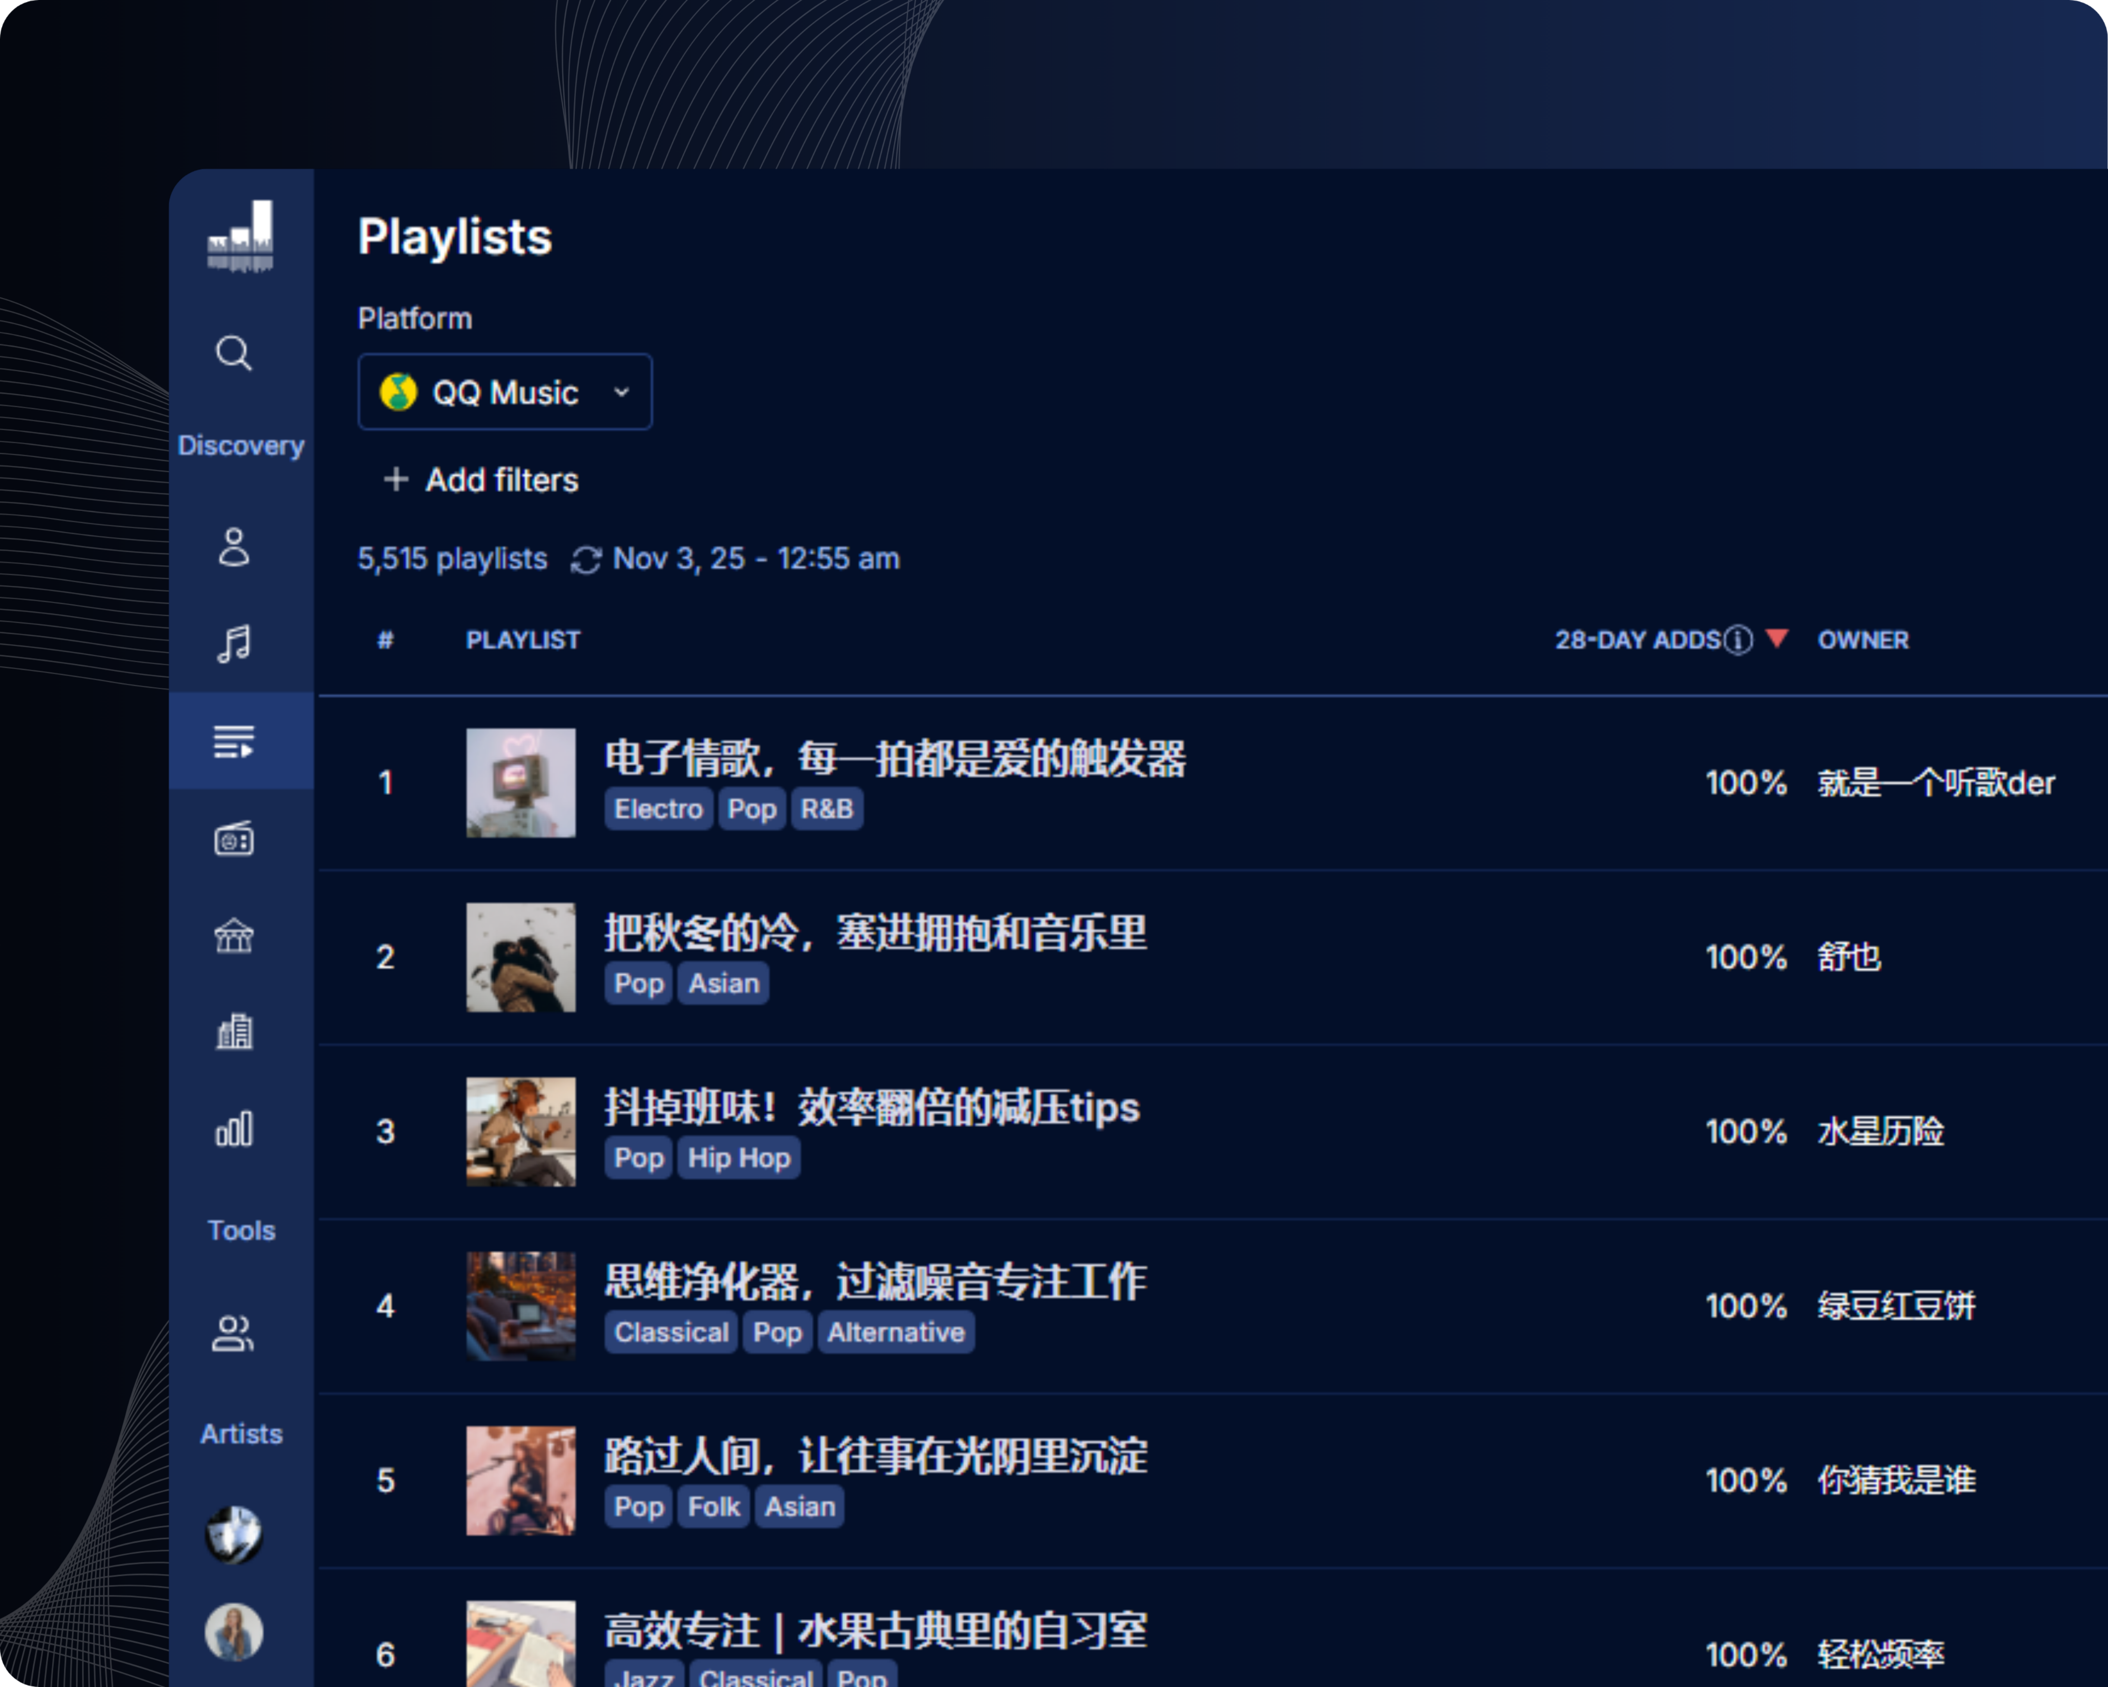This screenshot has height=1687, width=2108.
Task: Click the Electro genre tag on playlist 1
Action: click(657, 808)
